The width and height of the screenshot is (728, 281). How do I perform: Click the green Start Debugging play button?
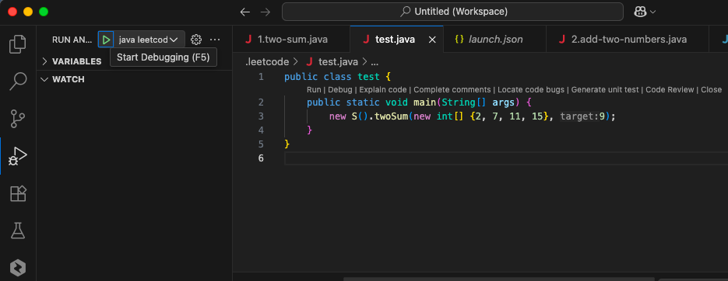(106, 40)
